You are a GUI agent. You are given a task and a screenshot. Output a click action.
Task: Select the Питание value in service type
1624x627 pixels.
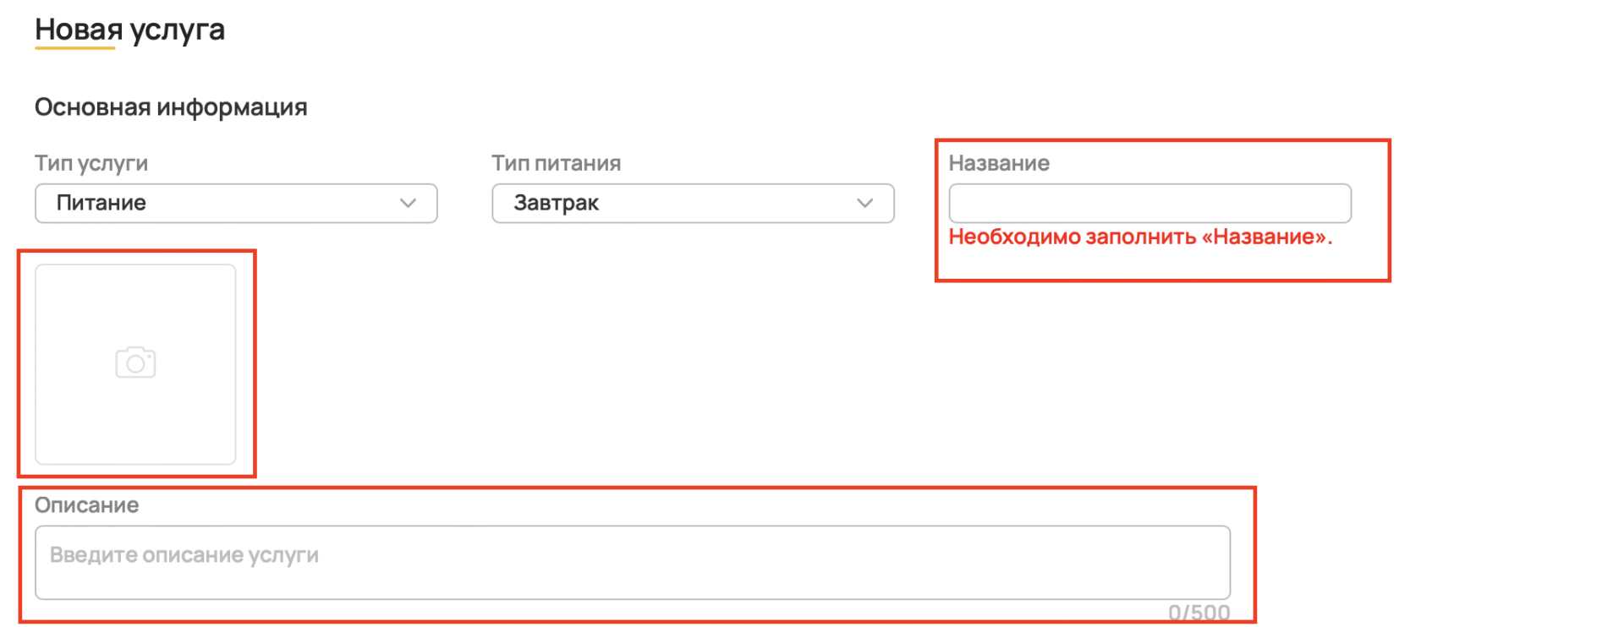[101, 204]
